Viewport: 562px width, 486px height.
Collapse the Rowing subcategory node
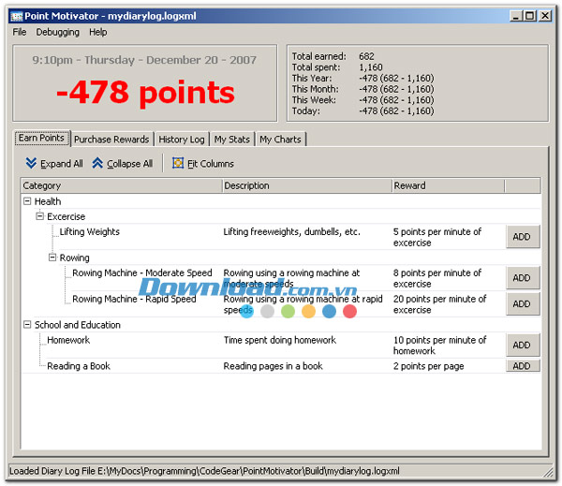pos(53,258)
